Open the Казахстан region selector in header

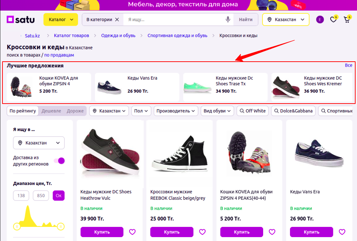click(x=286, y=19)
